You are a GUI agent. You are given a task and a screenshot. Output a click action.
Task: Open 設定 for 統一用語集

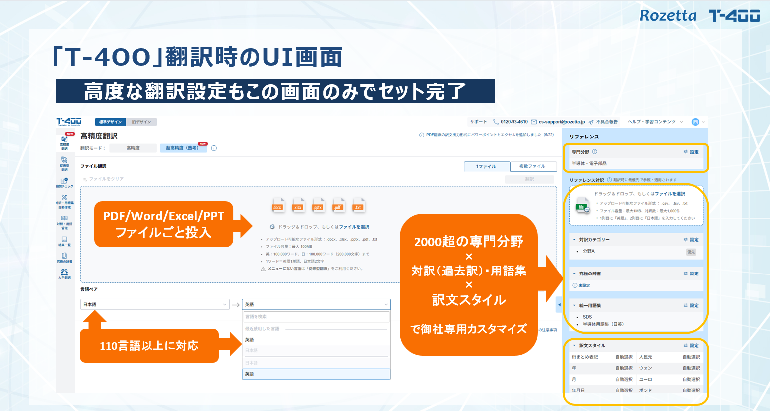point(691,305)
